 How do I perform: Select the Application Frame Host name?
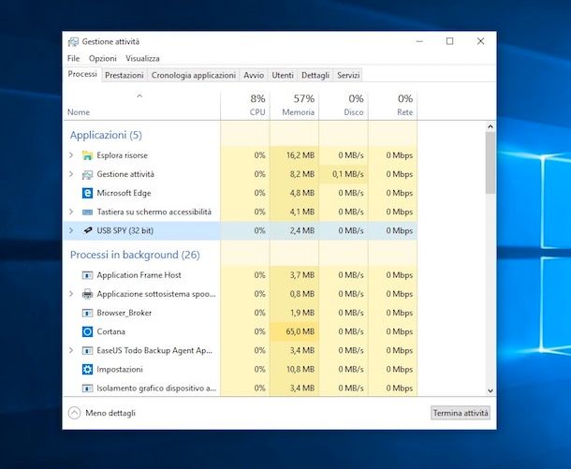pyautogui.click(x=139, y=275)
